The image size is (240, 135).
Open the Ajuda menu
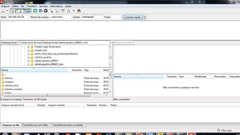(68, 6)
